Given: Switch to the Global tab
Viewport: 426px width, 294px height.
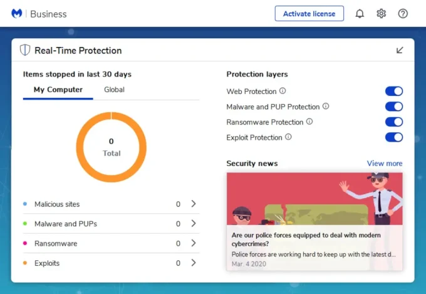Looking at the screenshot, I should (x=114, y=90).
